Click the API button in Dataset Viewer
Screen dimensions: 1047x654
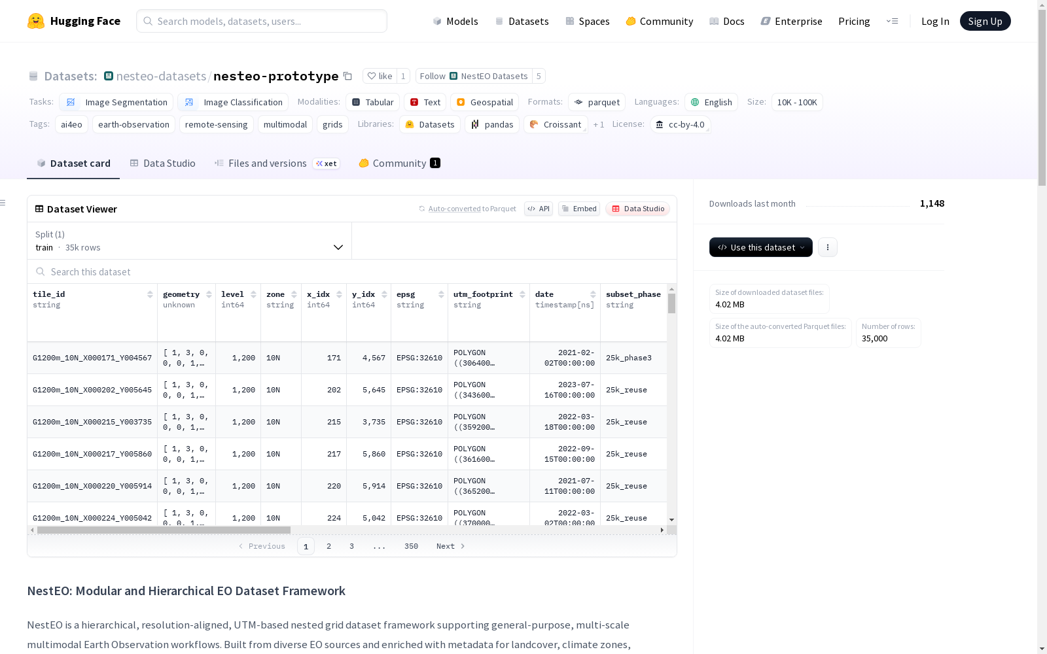(539, 209)
